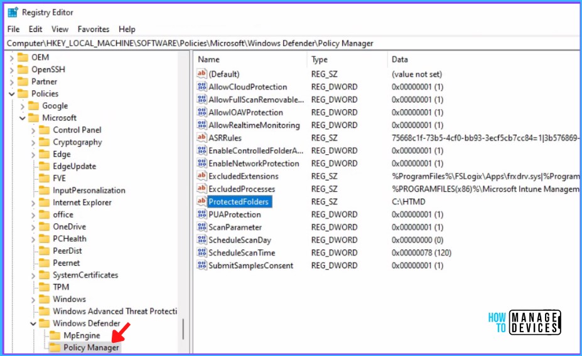This screenshot has width=582, height=356.
Task: Select the Partner tree key
Action: tap(44, 81)
